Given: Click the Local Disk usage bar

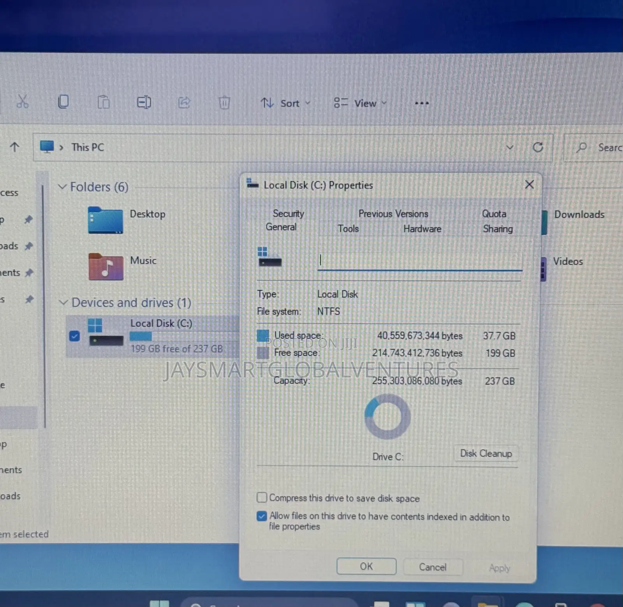Looking at the screenshot, I should tap(183, 336).
